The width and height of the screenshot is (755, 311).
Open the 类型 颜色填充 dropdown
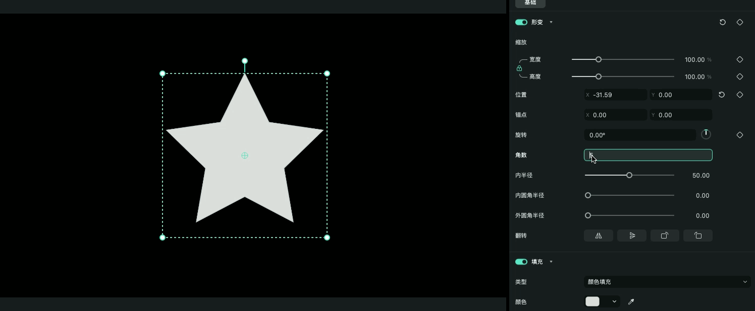pos(667,282)
